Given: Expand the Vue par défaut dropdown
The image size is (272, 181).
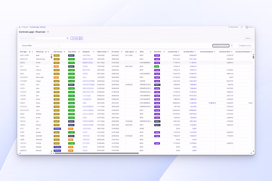Looking at the screenshot, I should [40, 46].
